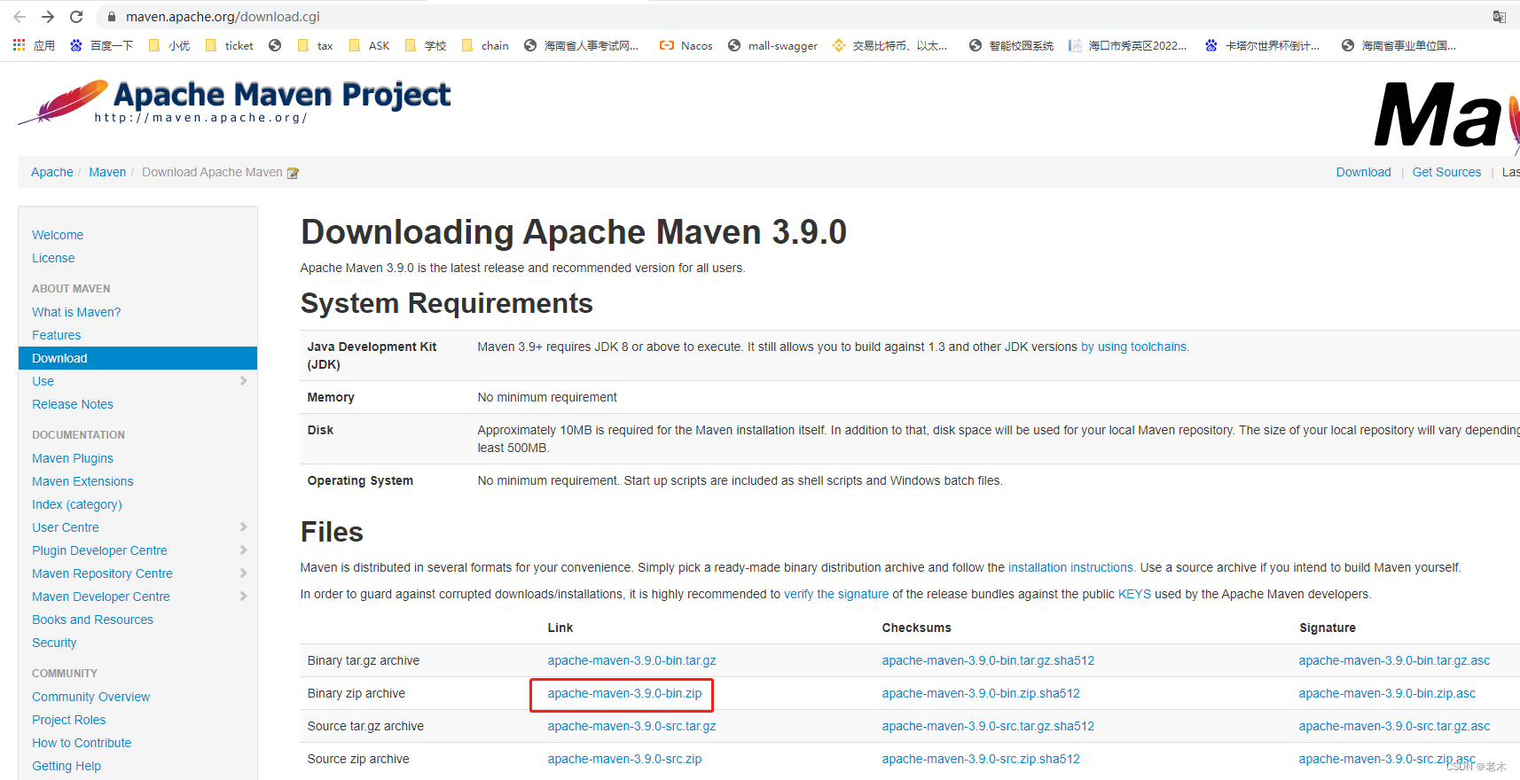The image size is (1520, 780).
Task: Expand the Plugin Developer Centre arrow
Action: (243, 550)
